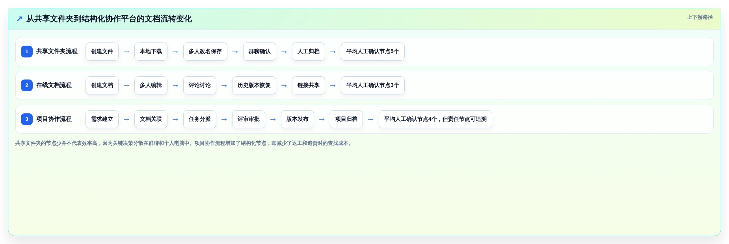The image size is (729, 244).
Task: Select the number 2 badge for 在线文档流程
Action: click(27, 85)
